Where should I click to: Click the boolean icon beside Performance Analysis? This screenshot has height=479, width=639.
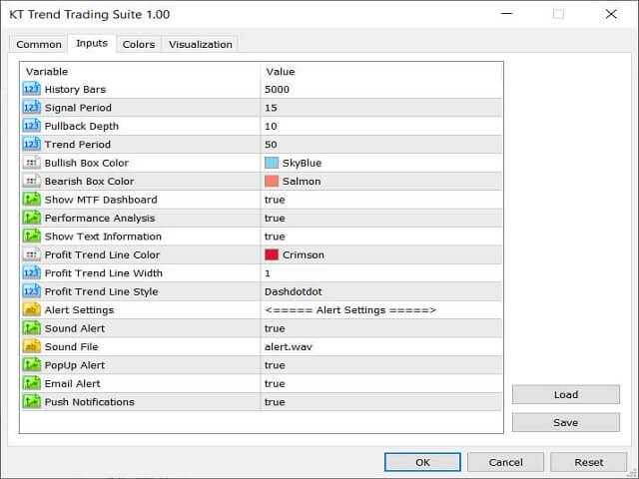tap(31, 218)
